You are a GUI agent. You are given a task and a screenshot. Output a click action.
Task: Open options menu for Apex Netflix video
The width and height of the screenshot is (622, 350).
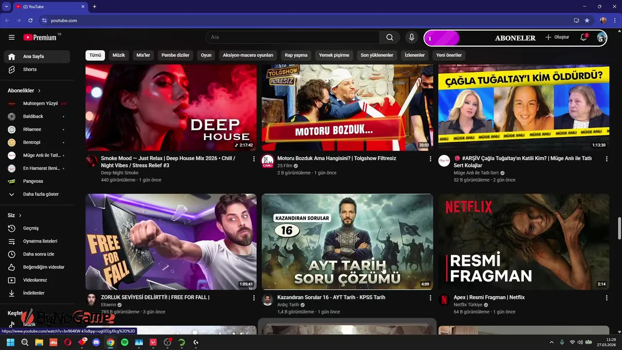pyautogui.click(x=606, y=297)
